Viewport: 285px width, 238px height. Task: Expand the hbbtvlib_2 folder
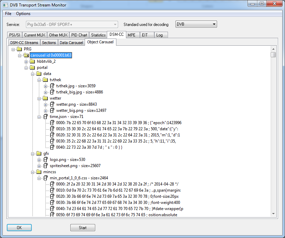[26, 62]
